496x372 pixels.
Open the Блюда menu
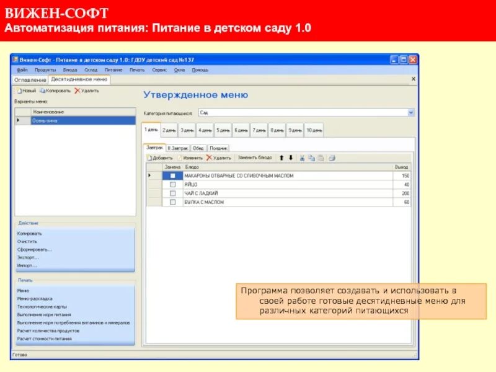pyautogui.click(x=70, y=70)
